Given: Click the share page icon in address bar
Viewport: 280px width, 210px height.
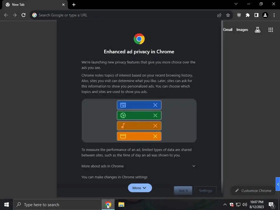Looking at the screenshot, I should (x=219, y=15).
